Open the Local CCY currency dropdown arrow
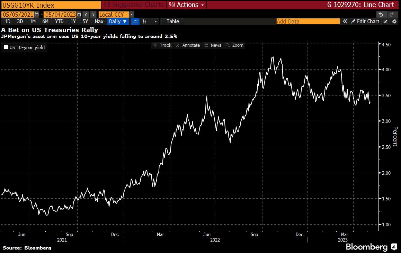Screen dimensions: 401x253 (x=132, y=15)
